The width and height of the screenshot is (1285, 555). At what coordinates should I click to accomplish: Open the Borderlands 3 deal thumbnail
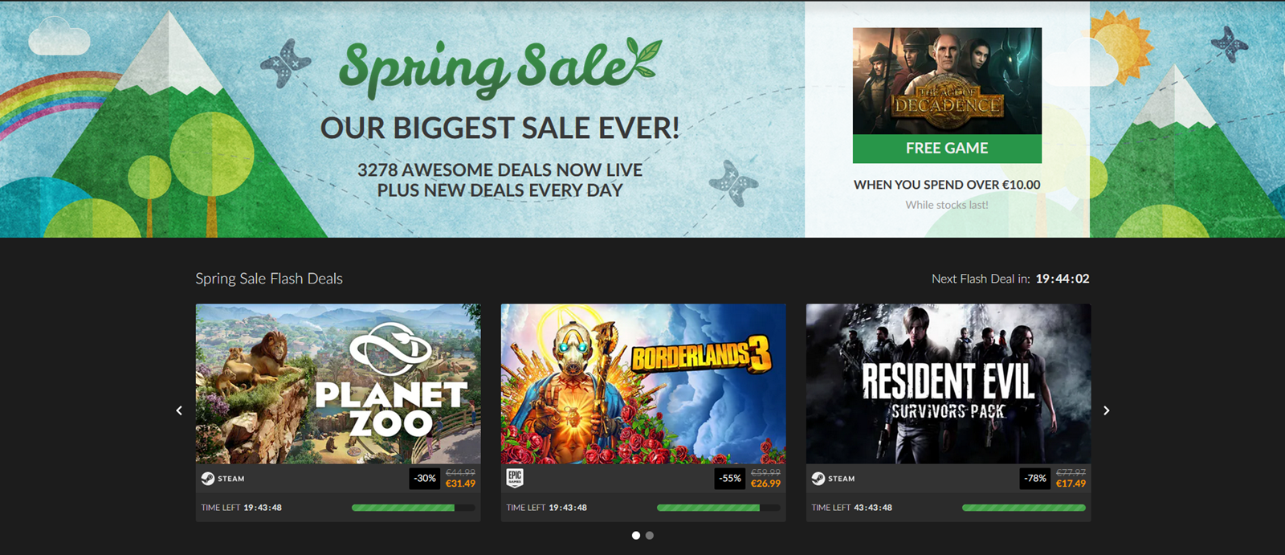(x=643, y=383)
